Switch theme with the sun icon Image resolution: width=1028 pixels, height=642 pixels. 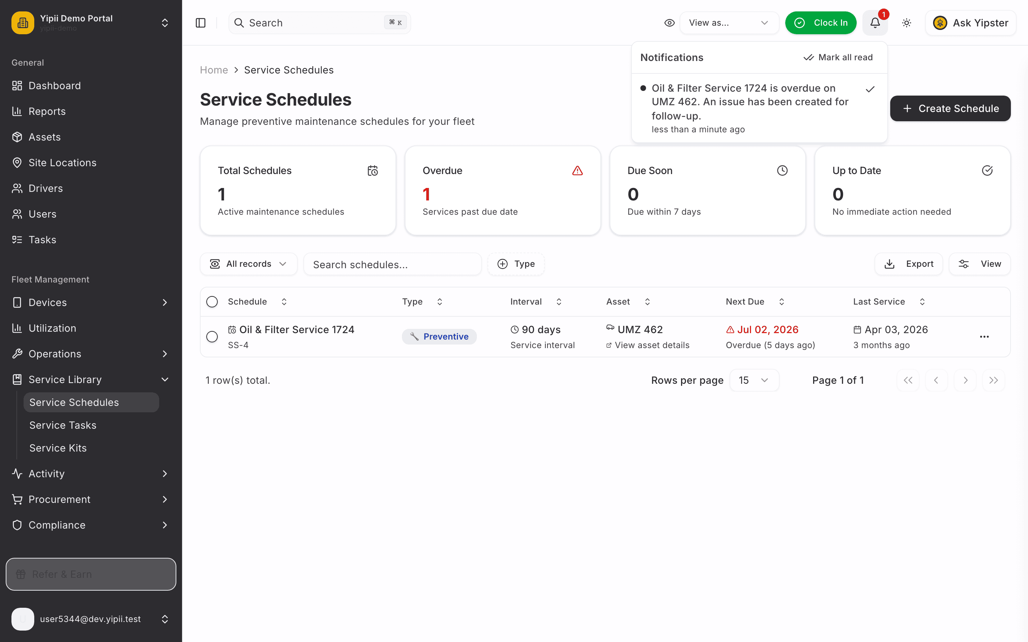click(x=907, y=23)
